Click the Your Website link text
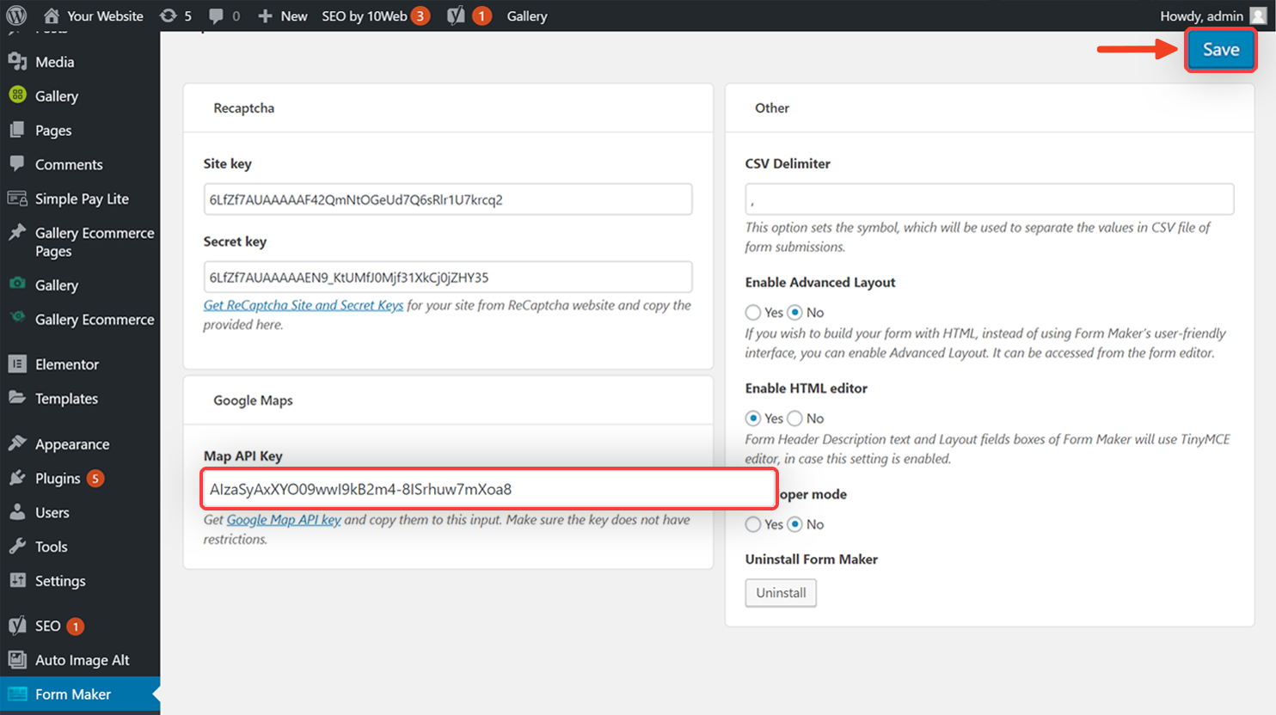The width and height of the screenshot is (1276, 715). (105, 15)
